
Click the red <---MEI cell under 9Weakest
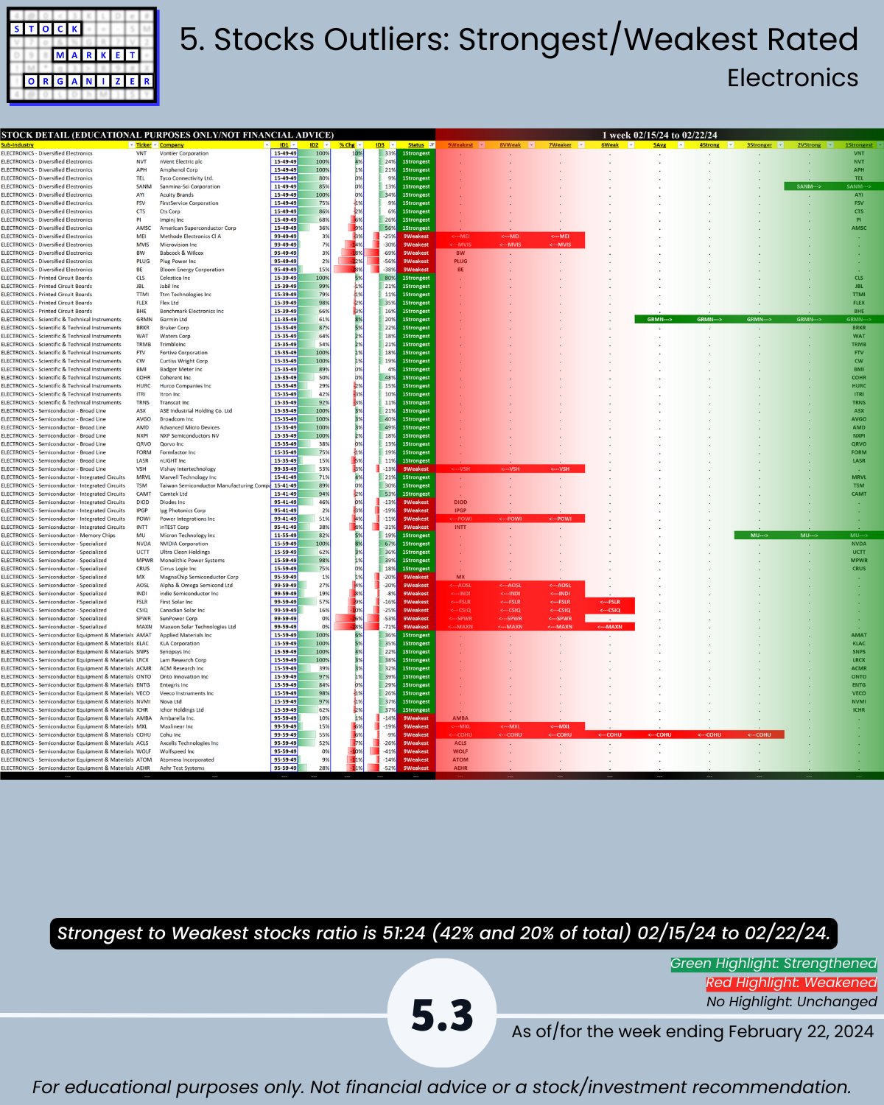460,236
